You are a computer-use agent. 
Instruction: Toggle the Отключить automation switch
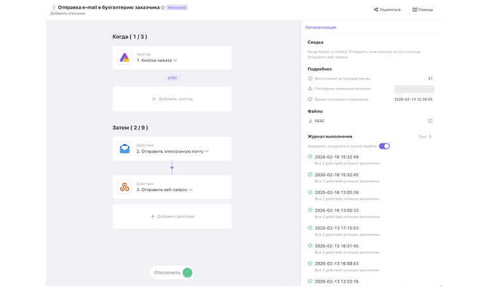coord(187,273)
